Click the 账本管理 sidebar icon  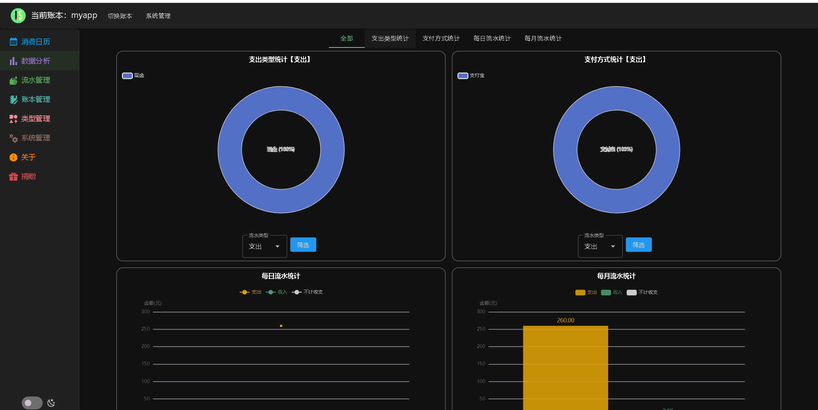point(13,99)
